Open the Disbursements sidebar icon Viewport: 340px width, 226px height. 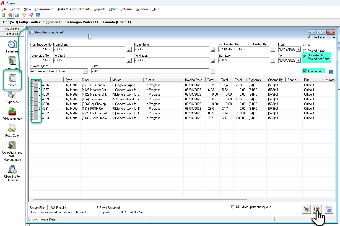coord(12,112)
